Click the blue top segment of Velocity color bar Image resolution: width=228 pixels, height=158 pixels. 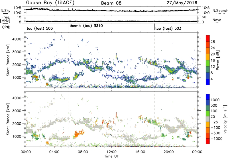(x=208, y=97)
